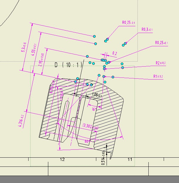
Task: Select the 4,316-0,2 dimension text
Action: [21, 121]
